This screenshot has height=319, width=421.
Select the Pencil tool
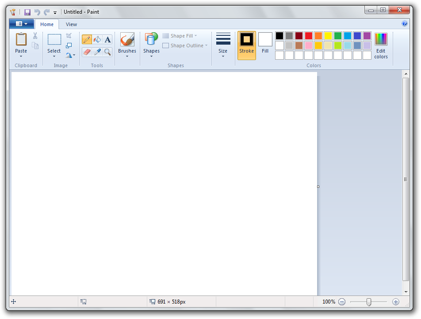[x=87, y=39]
